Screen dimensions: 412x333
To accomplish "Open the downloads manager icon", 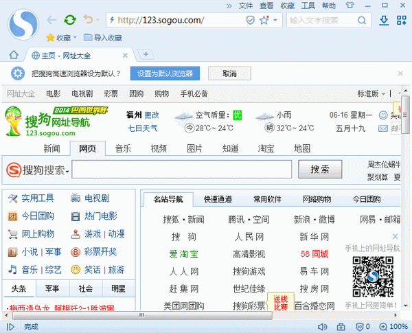I will click(384, 21).
